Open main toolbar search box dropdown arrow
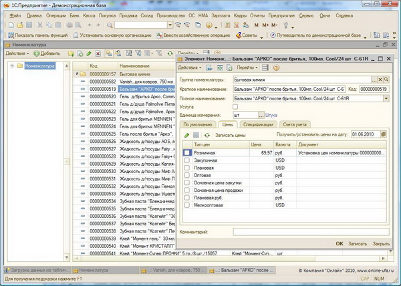Image resolution: width=401 pixels, height=286 pixels. pyautogui.click(x=170, y=25)
